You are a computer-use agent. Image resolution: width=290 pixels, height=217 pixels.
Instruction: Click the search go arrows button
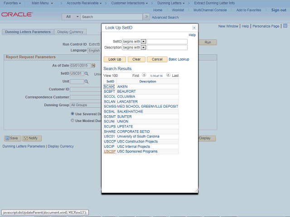tap(146, 17)
